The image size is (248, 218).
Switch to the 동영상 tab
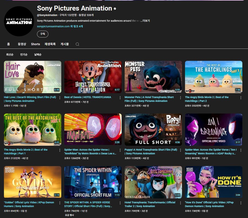pyautogui.click(x=22, y=44)
